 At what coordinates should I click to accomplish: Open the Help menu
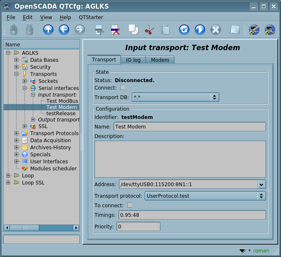(65, 17)
